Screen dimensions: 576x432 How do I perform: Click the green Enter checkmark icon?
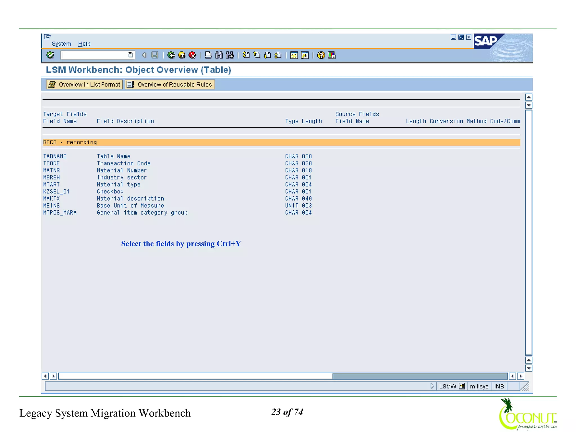50,55
